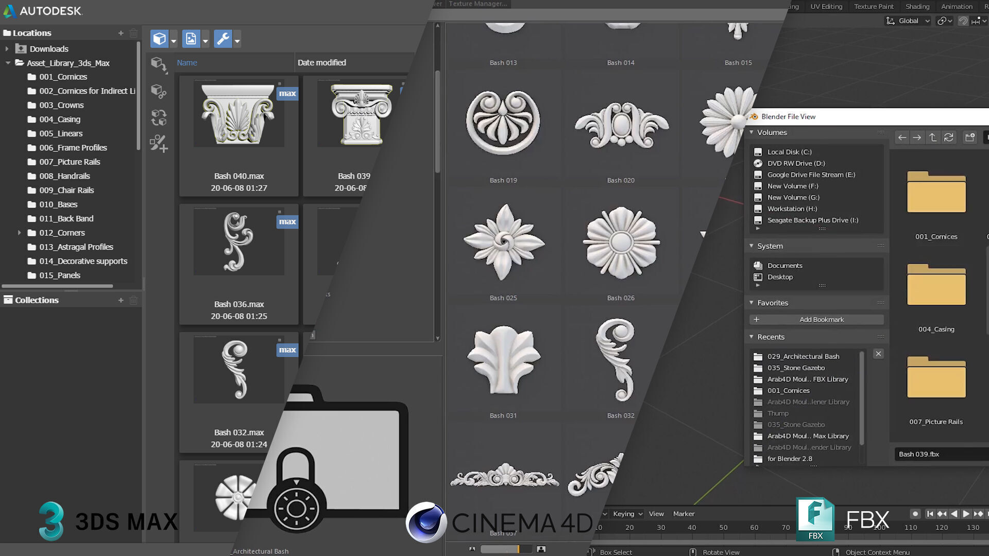This screenshot has width=989, height=556.
Task: Play animation forward in timeline
Action: (966, 514)
